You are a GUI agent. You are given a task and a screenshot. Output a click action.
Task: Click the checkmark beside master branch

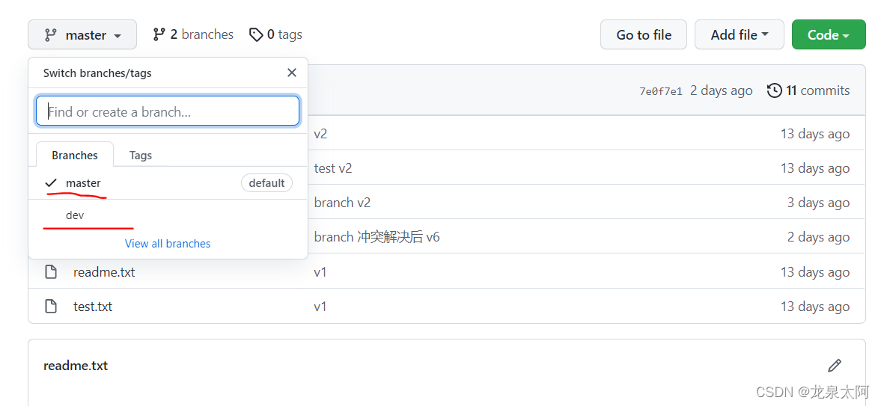(51, 183)
